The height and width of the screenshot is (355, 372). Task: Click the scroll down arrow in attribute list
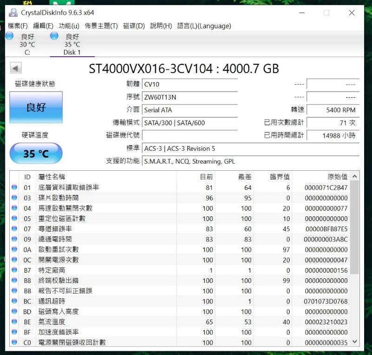pos(354,342)
